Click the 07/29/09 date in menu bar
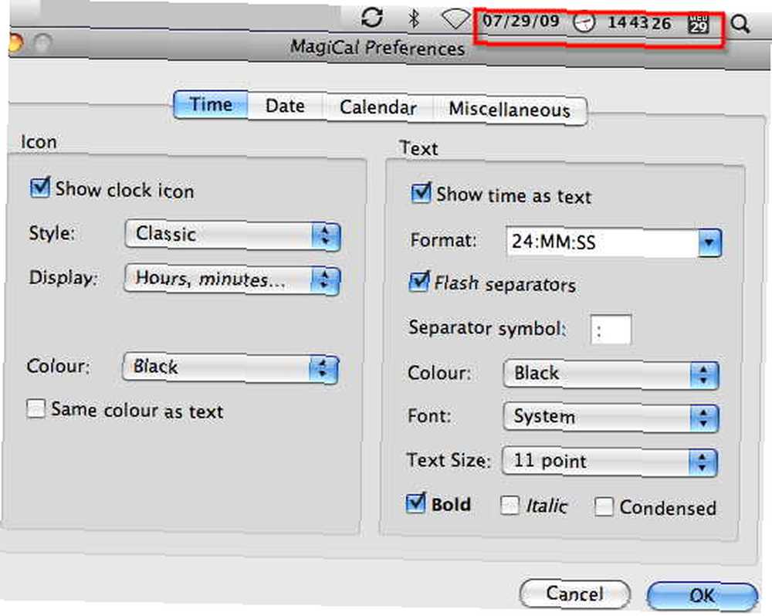This screenshot has width=772, height=616. pyautogui.click(x=521, y=21)
